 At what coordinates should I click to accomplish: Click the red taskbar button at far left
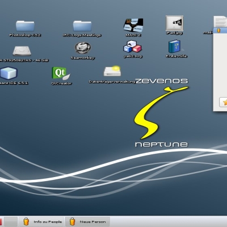(x=1, y=222)
